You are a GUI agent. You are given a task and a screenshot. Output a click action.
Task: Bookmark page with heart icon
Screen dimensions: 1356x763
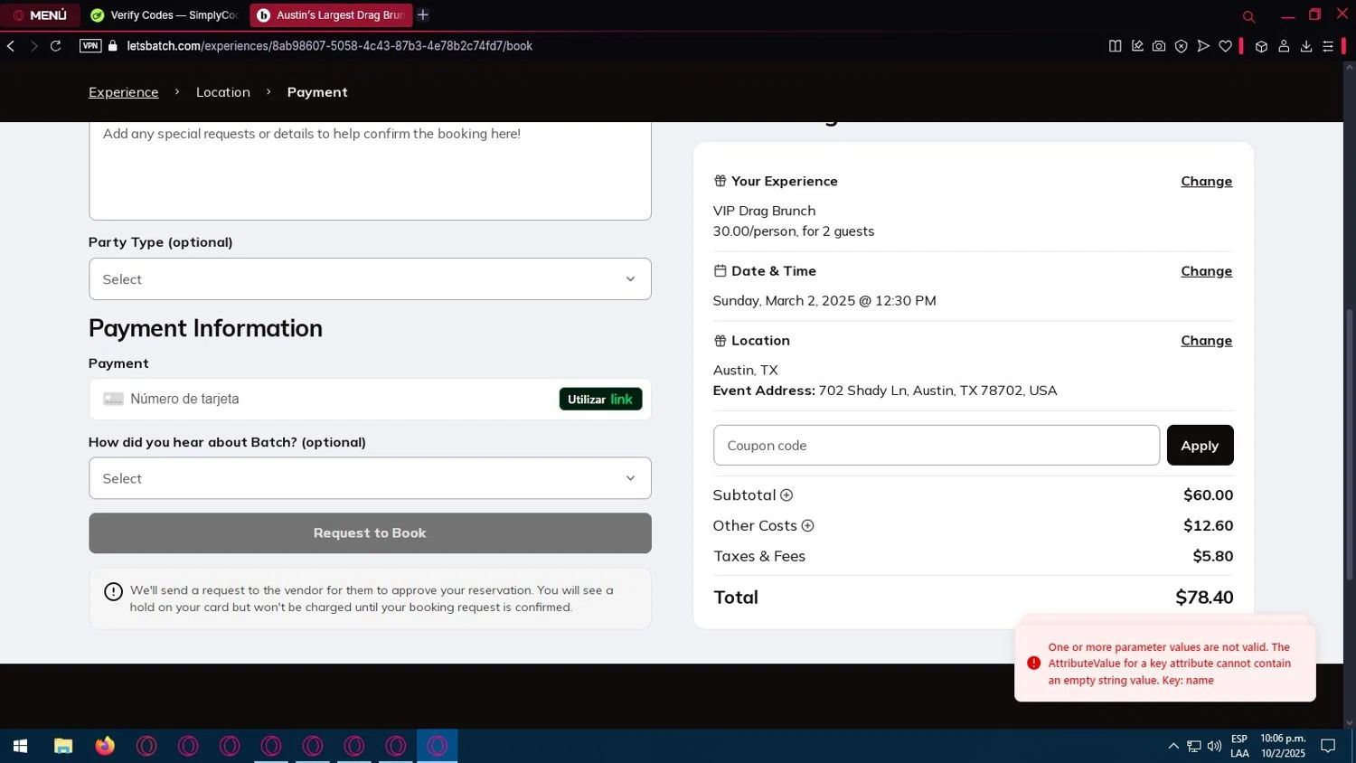(1226, 46)
